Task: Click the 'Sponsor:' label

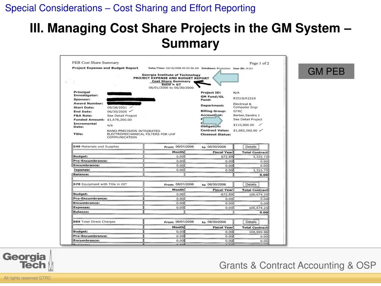Action: pos(82,99)
